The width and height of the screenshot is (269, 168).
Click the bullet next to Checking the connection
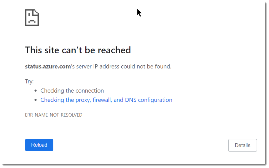click(x=35, y=90)
